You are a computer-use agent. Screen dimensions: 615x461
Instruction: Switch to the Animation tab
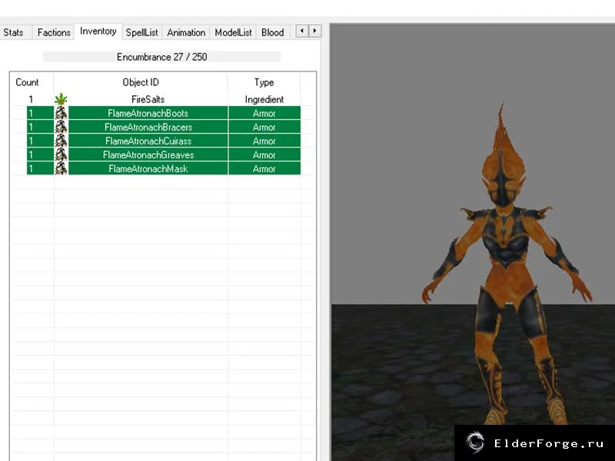[x=186, y=32]
